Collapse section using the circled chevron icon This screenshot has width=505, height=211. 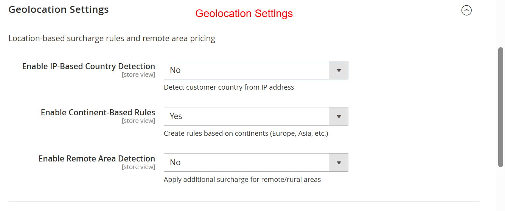click(x=466, y=11)
